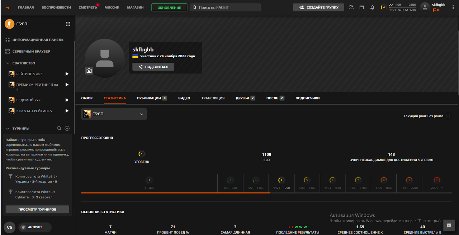The width and height of the screenshot is (459, 235).
Task: Open МИССИИ menu
Action: click(x=112, y=8)
